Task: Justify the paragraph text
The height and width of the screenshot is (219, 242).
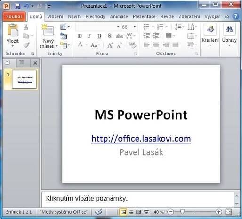Action: click(x=176, y=45)
